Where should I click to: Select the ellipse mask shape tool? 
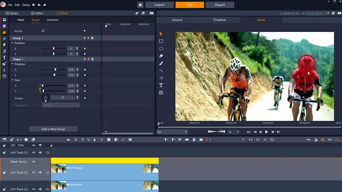[161, 49]
